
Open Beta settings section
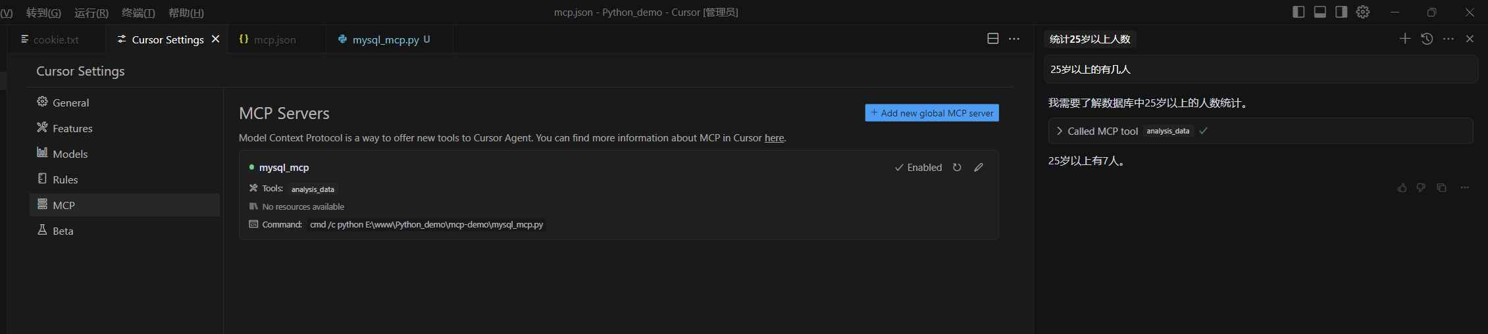point(124,231)
